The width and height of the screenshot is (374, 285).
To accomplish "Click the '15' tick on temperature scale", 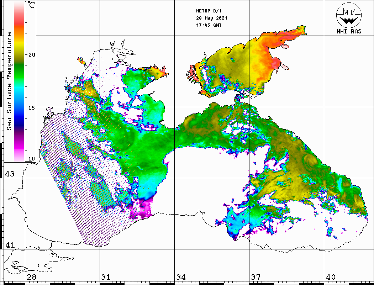I will tap(32, 108).
